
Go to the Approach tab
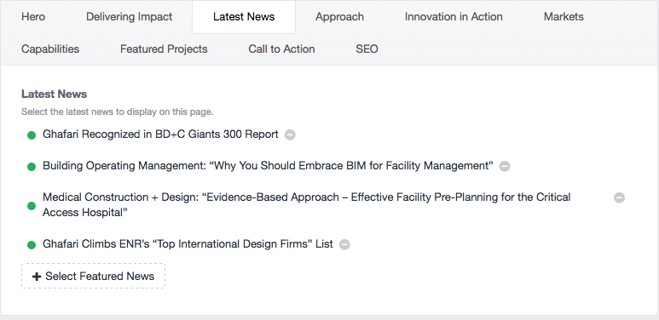coord(339,17)
